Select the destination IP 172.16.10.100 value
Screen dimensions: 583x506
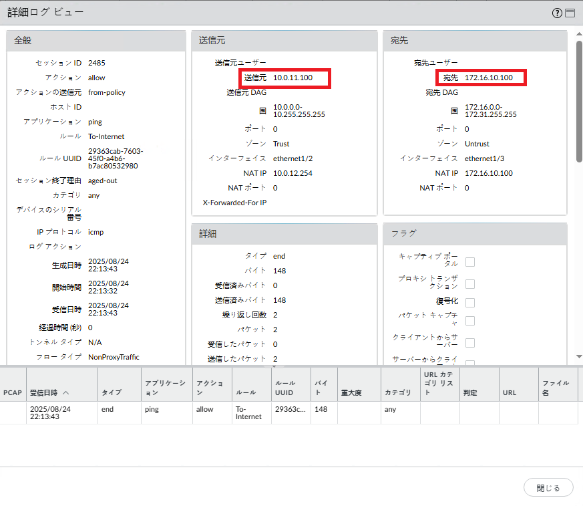[489, 78]
